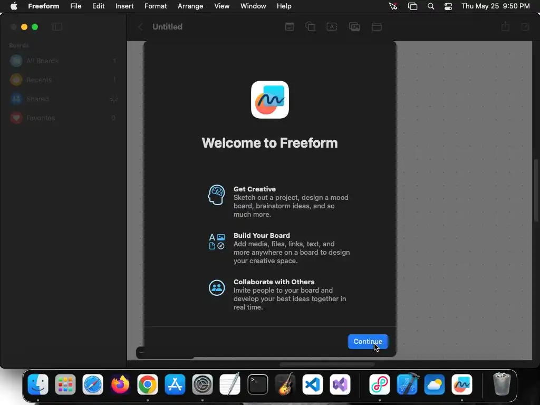This screenshot has width=540, height=405.
Task: Select the sticky note tool in toolbar
Action: pyautogui.click(x=290, y=27)
